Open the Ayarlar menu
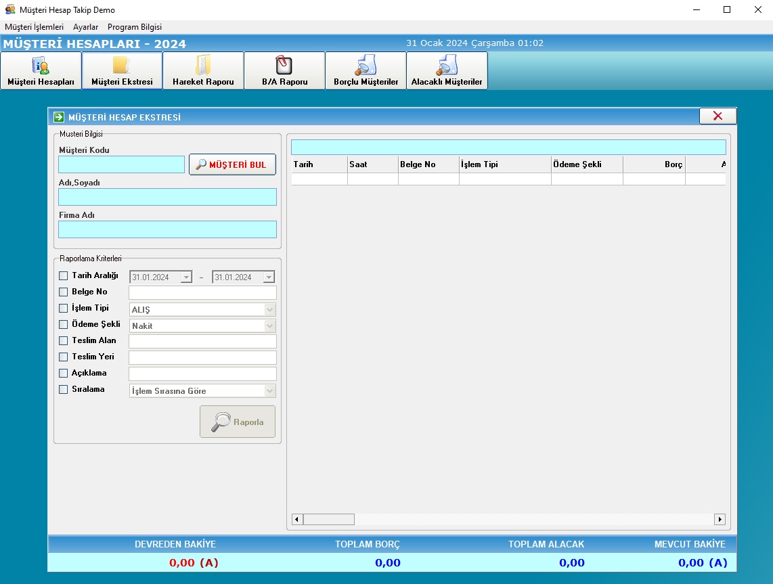 (85, 27)
